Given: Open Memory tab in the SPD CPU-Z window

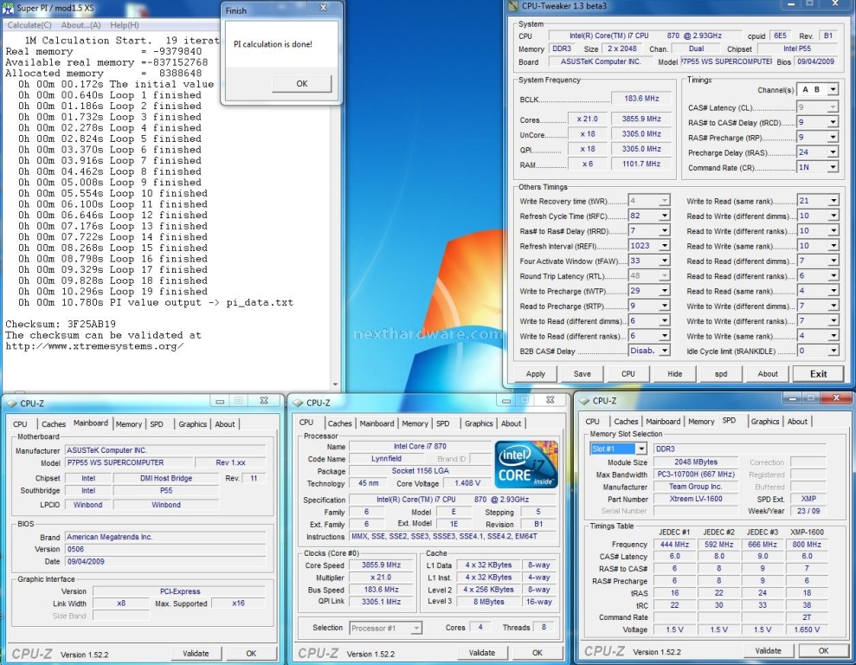Looking at the screenshot, I should (701, 422).
